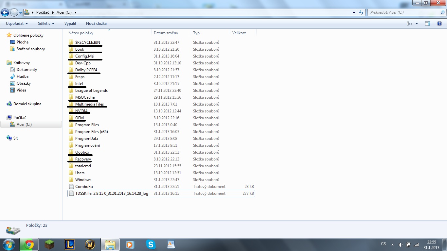447x251 pixels.
Task: Toggle the preview pane icon
Action: 428,24
